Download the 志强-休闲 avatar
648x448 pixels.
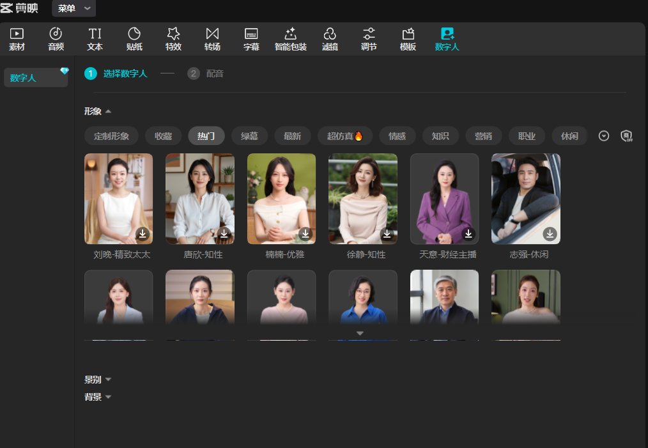550,234
